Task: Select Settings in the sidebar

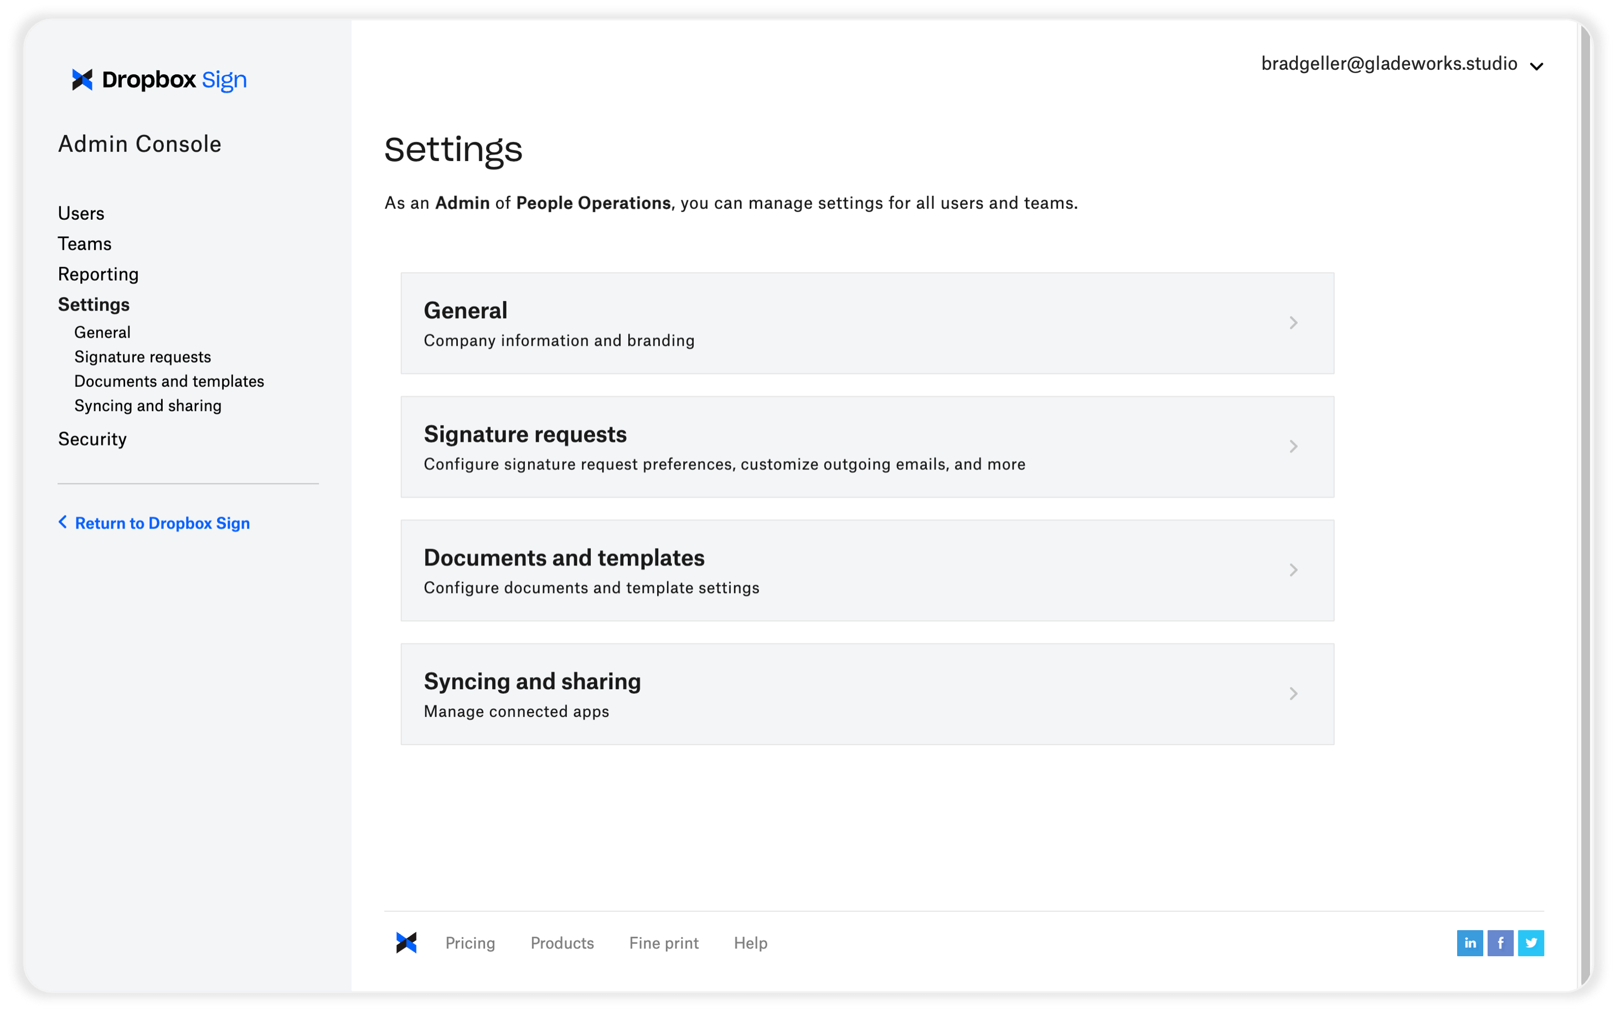Action: click(94, 304)
